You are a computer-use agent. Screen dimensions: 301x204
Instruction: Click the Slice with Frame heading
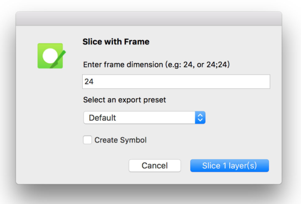(x=116, y=41)
